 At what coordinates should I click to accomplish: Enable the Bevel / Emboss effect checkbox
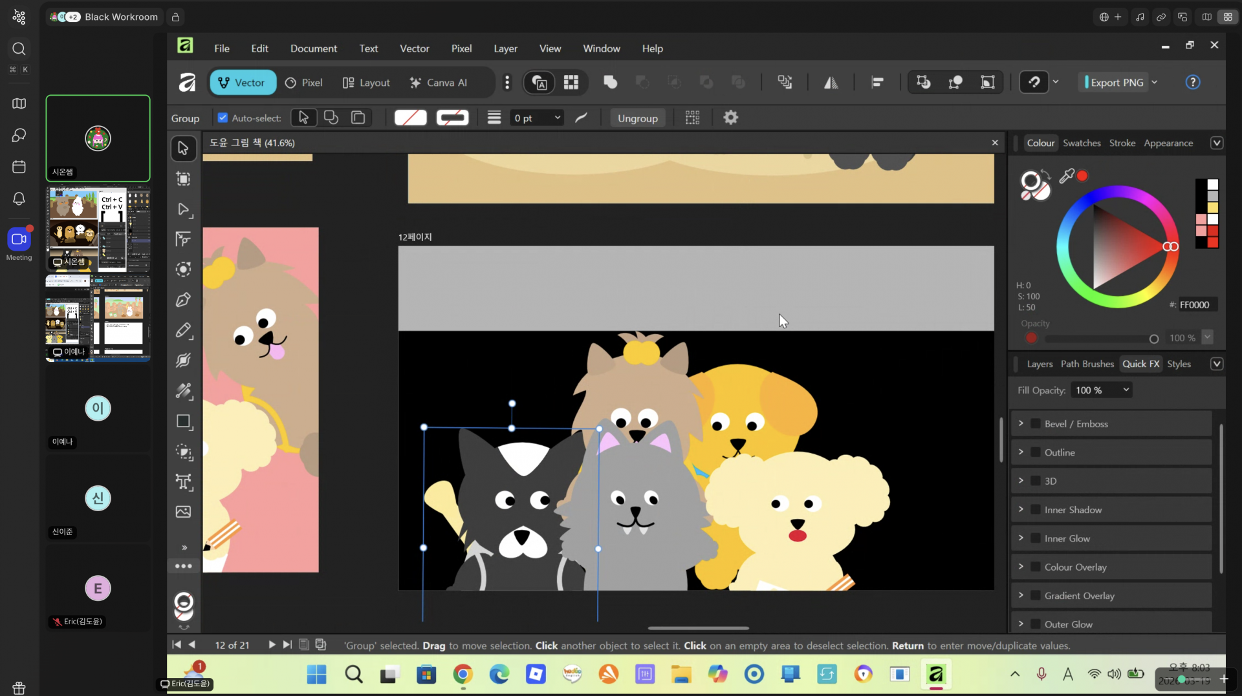click(1036, 424)
